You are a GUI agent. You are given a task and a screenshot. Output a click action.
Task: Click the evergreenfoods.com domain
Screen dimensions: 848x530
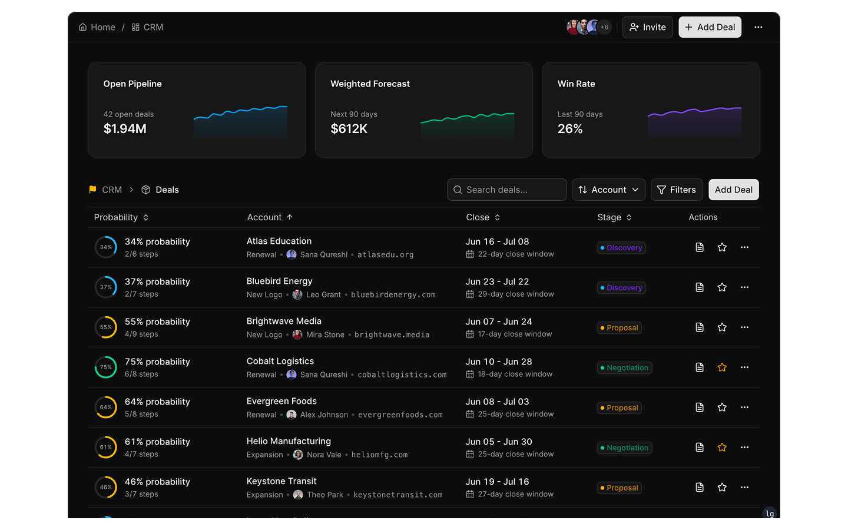400,415
